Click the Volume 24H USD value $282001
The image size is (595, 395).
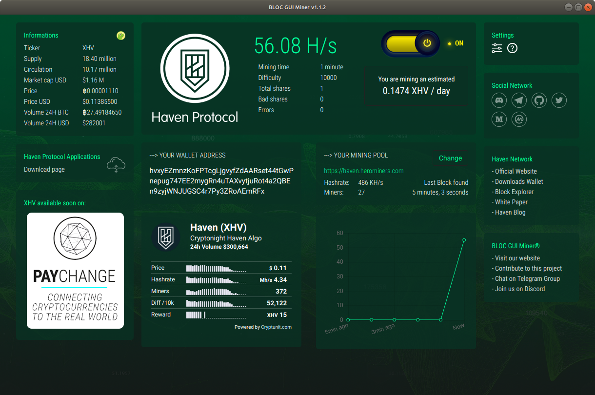(x=94, y=123)
